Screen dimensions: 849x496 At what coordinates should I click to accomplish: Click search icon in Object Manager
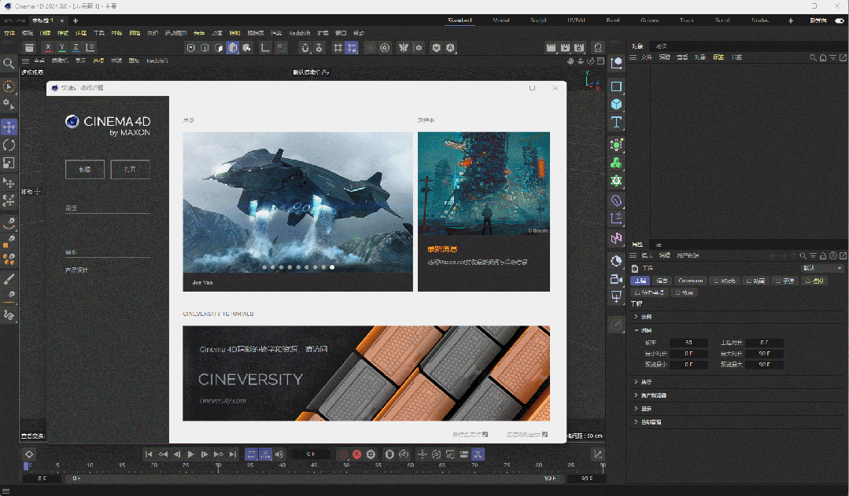[813, 57]
